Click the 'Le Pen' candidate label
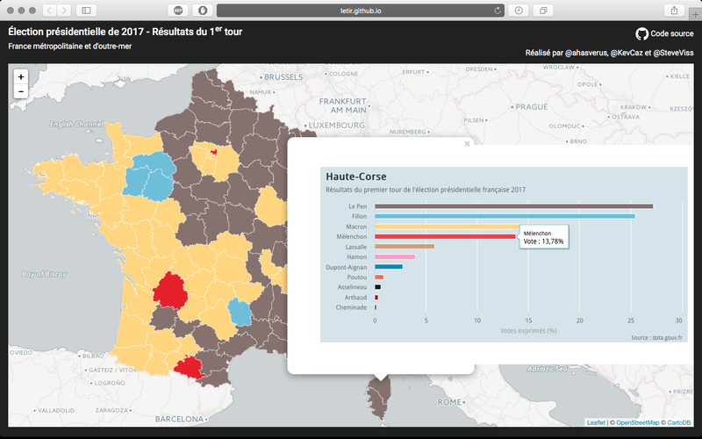This screenshot has width=702, height=439. [358, 206]
